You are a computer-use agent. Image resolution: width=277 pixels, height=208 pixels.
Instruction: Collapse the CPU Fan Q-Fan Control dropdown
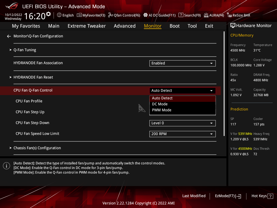pyautogui.click(x=183, y=90)
